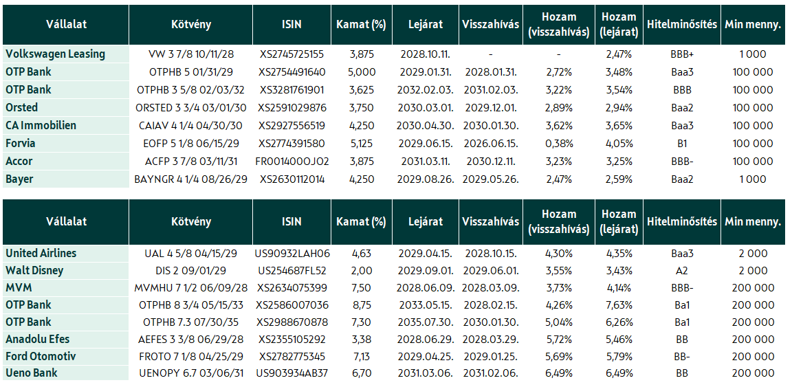Image resolution: width=792 pixels, height=387 pixels.
Task: Click the 7,63% maturity yield value
Action: point(619,305)
